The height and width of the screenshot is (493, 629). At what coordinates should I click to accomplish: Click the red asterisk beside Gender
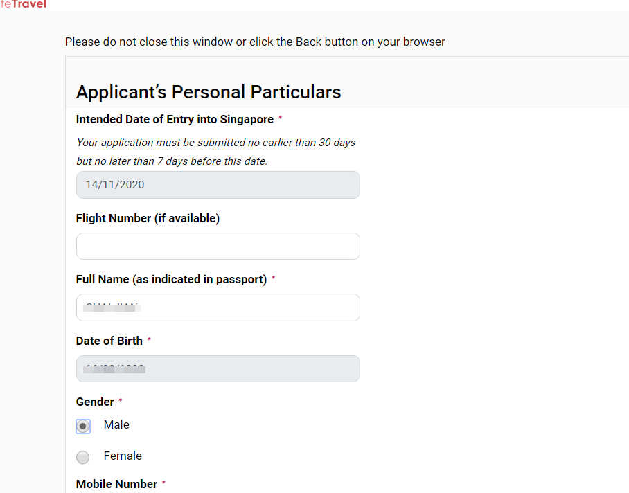121,402
